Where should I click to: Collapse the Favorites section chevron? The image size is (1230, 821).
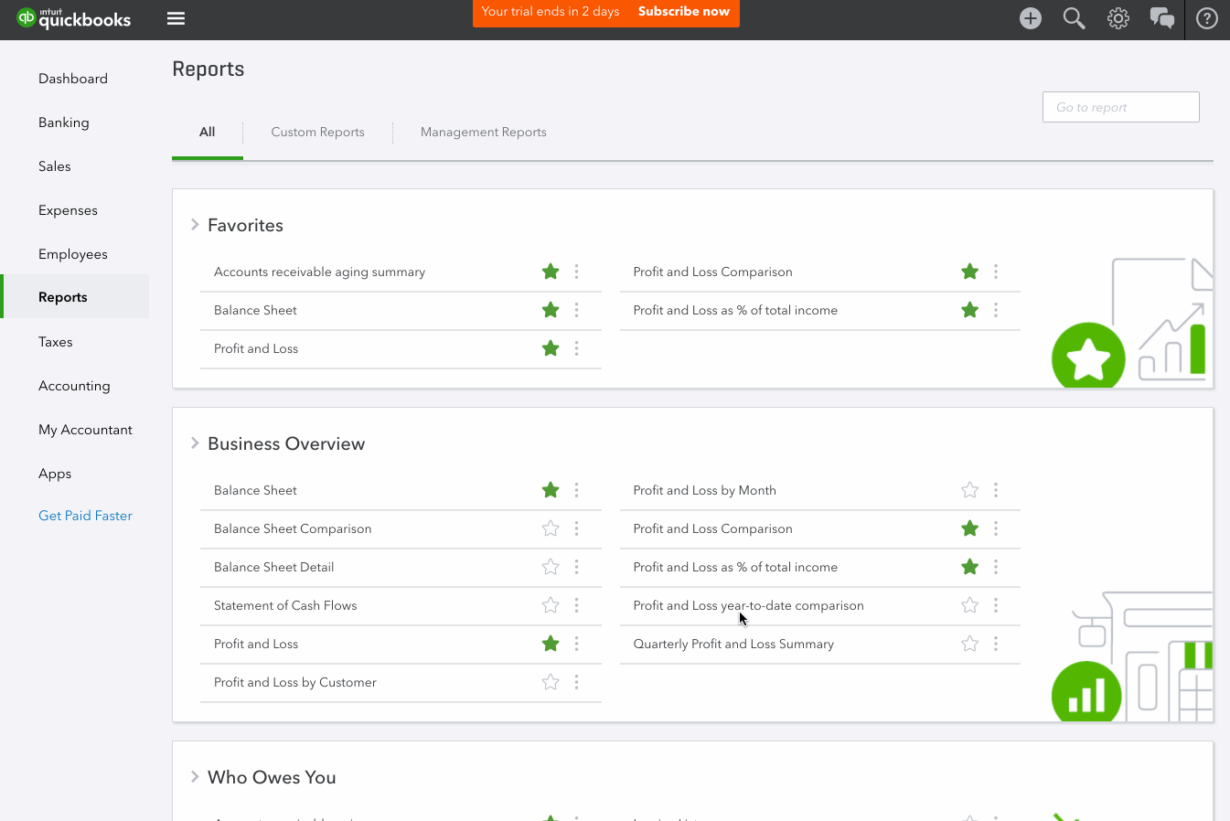point(195,225)
